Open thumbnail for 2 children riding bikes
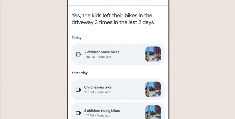Viewport: 235px width, 119px height. click(153, 112)
